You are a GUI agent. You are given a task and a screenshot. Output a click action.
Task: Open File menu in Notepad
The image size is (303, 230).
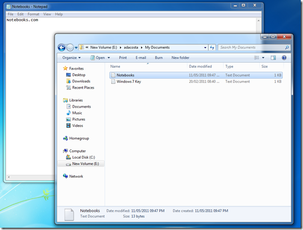coord(11,14)
